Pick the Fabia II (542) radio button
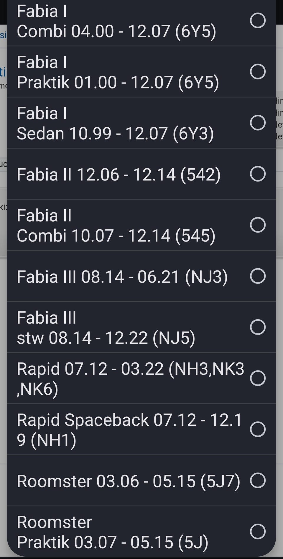This screenshot has height=559, width=283. tap(258, 174)
